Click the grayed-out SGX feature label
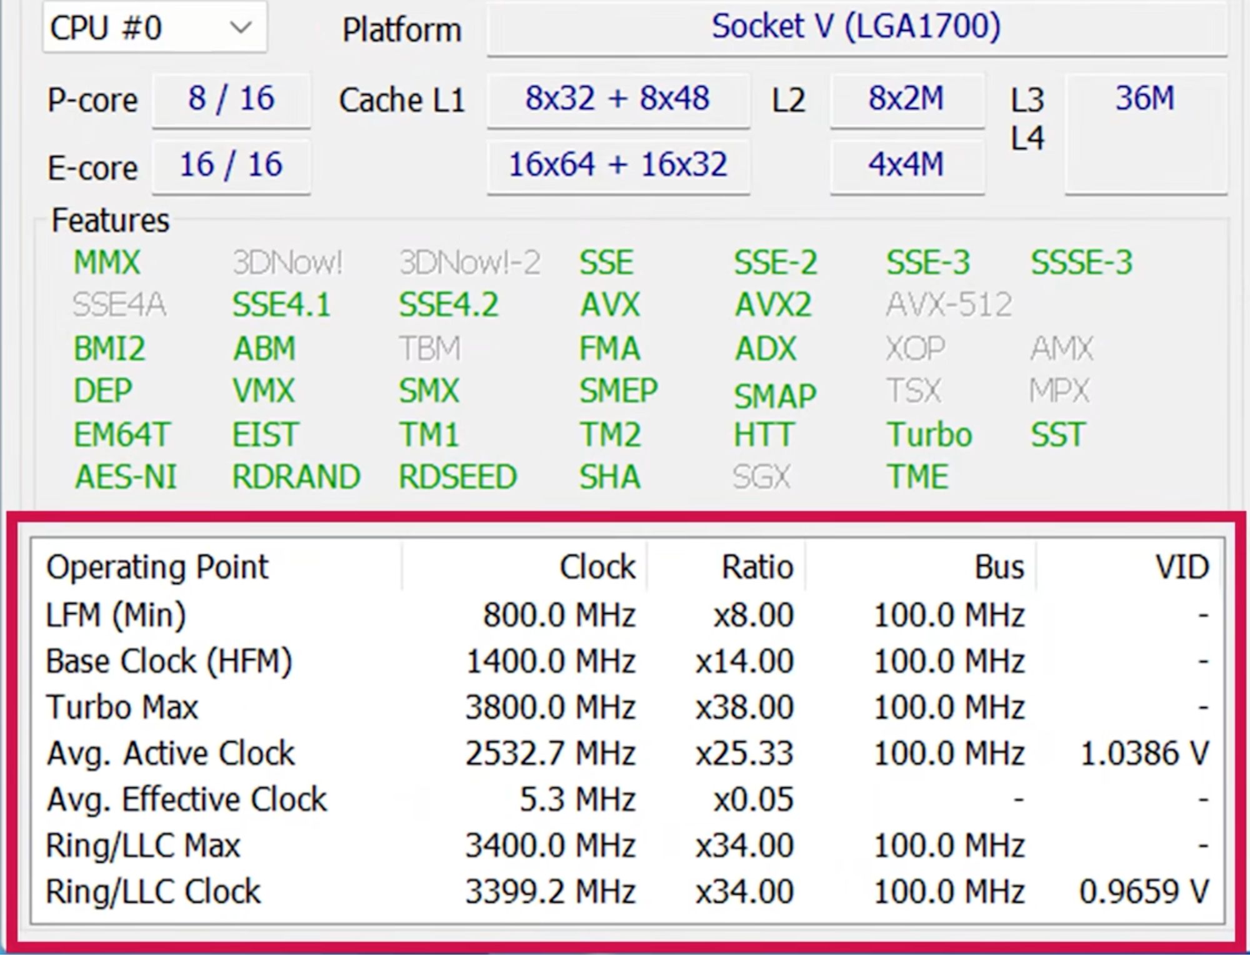Viewport: 1250px width, 955px height. (761, 477)
